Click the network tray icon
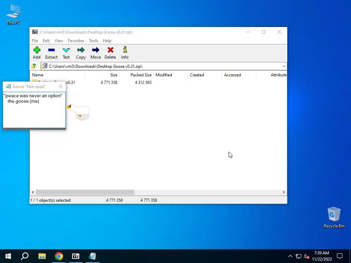Viewport: 351px width, 263px height. click(x=299, y=256)
